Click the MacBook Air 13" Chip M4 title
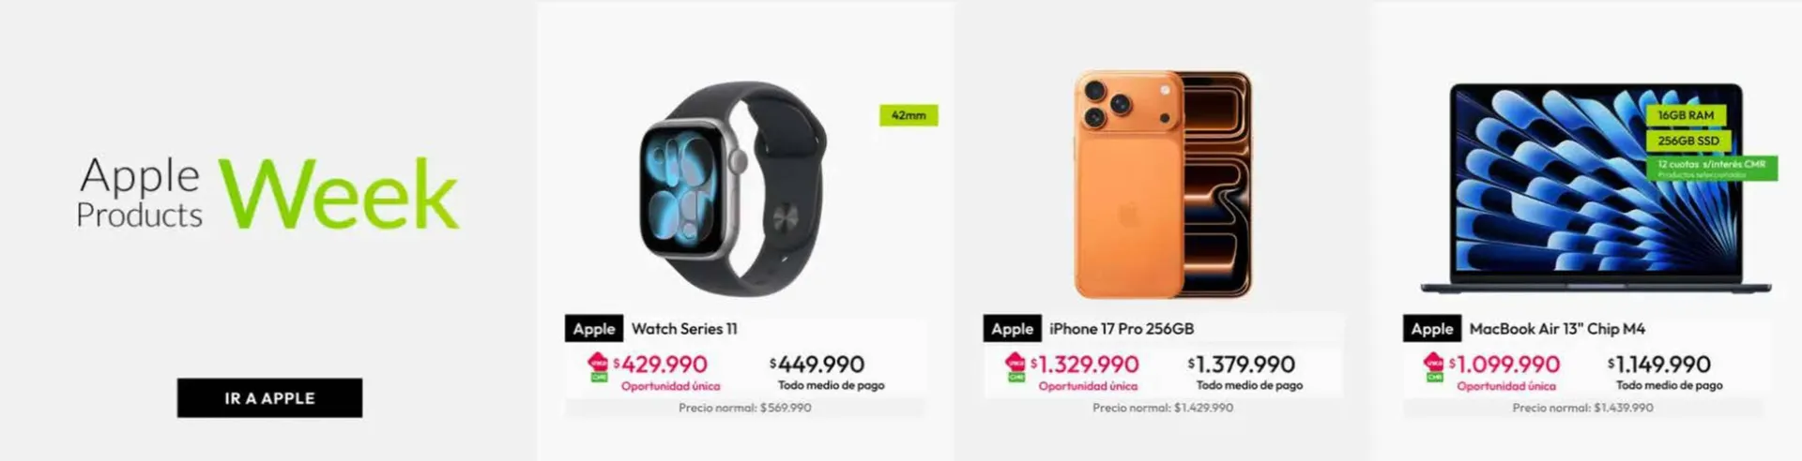 pyautogui.click(x=1557, y=329)
